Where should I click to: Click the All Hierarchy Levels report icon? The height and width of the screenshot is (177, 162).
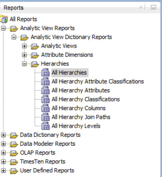coord(45,126)
